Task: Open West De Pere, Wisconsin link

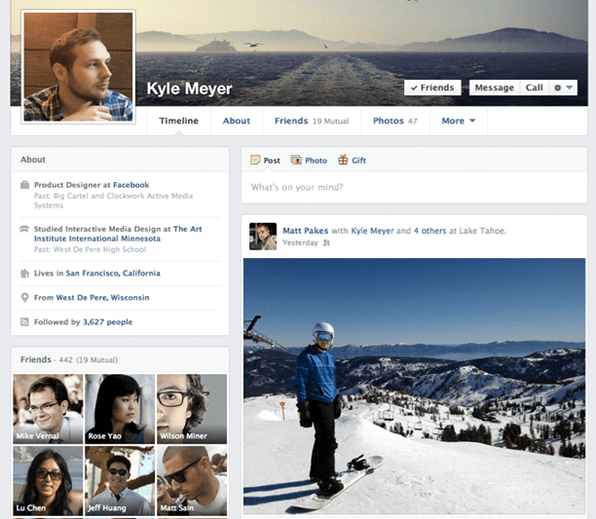Action: pos(102,298)
